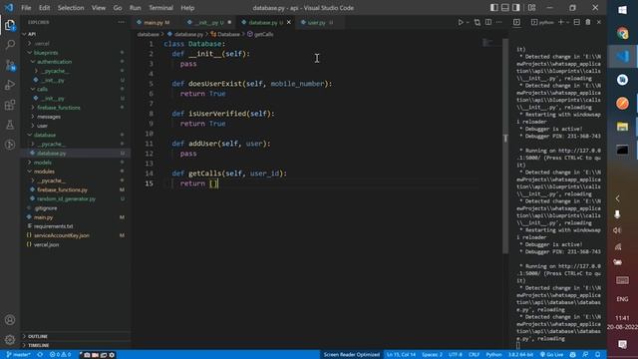Click the CRLF end-of-line setting
The height and width of the screenshot is (359, 638).
pos(474,355)
